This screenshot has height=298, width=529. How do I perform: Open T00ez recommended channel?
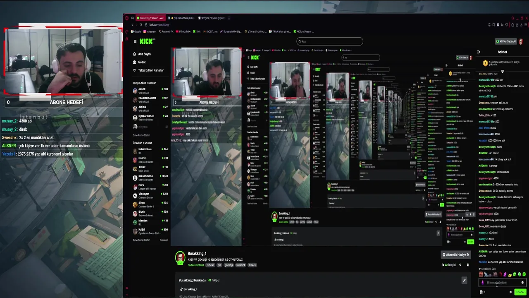(150, 168)
